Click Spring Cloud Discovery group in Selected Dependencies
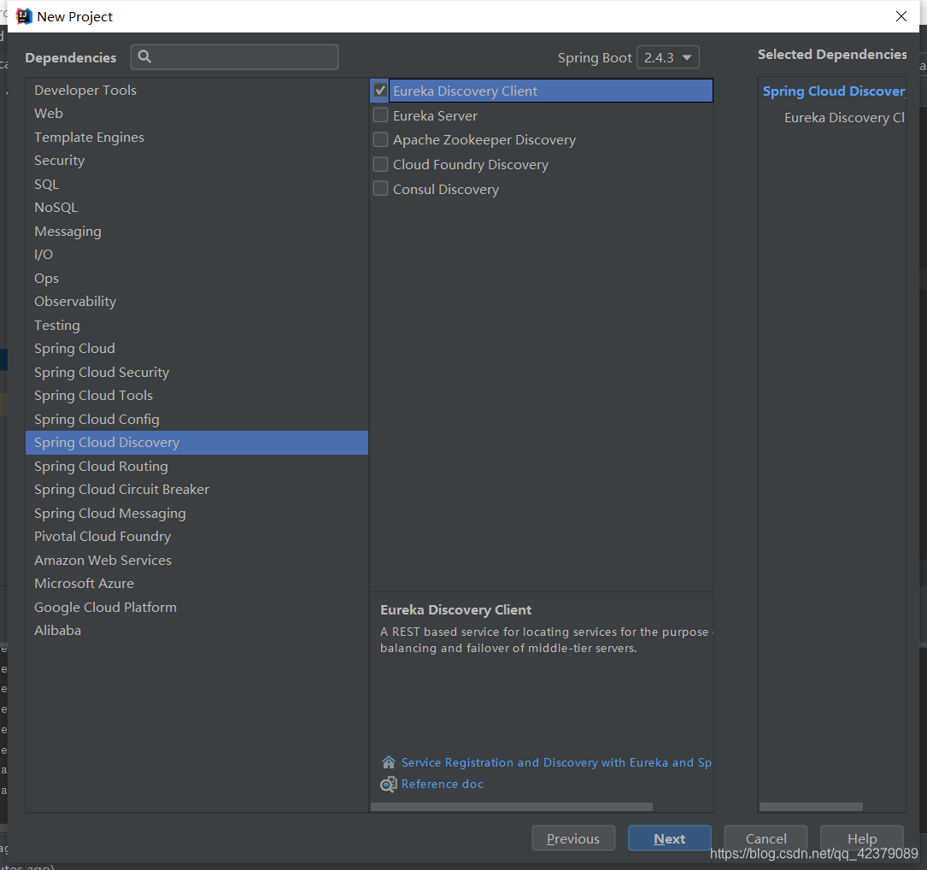This screenshot has width=927, height=870. [834, 91]
